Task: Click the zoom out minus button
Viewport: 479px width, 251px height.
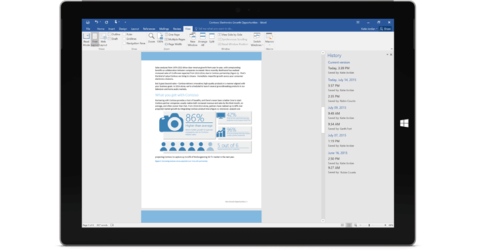Action: (361, 225)
